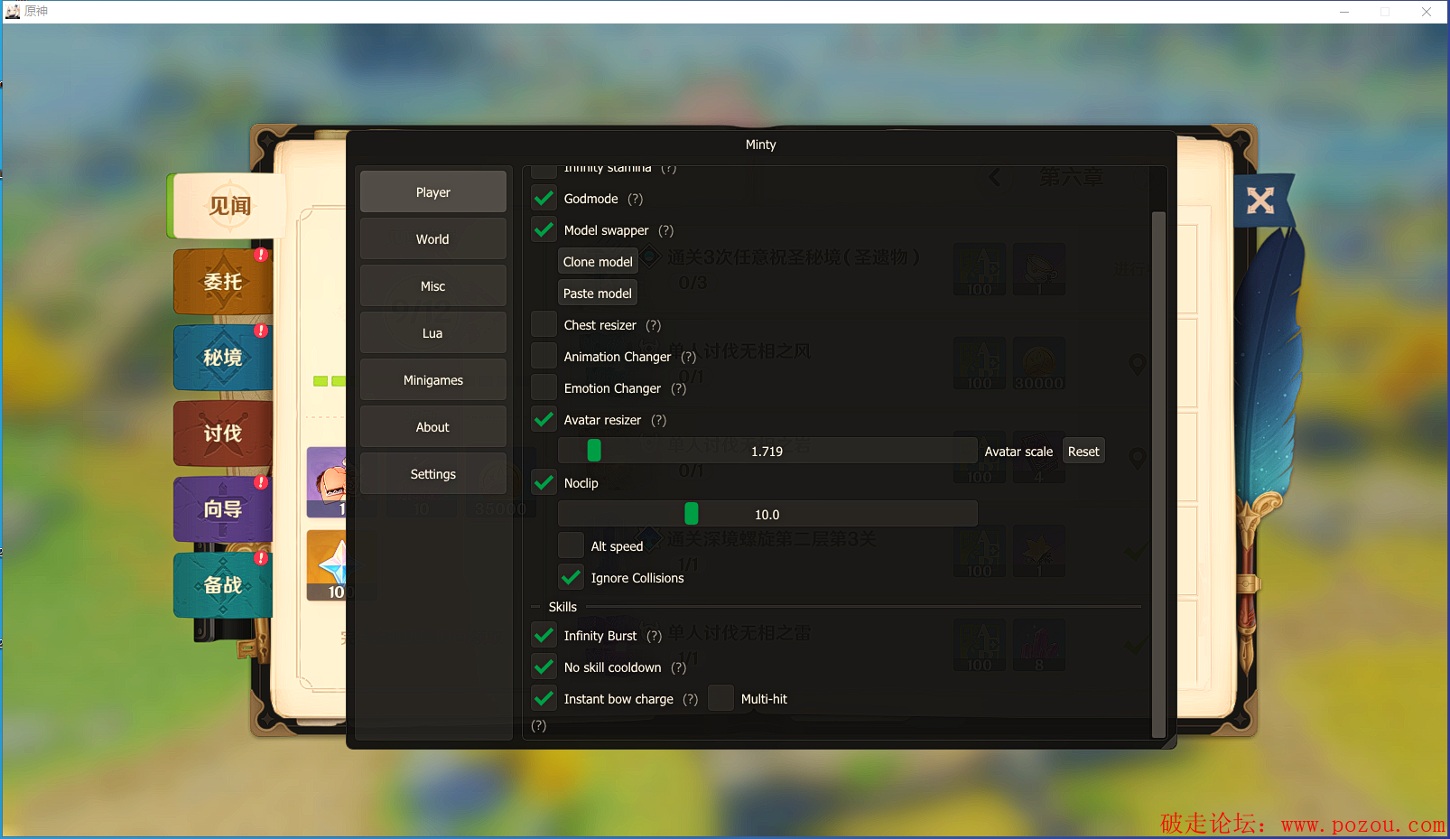Click the Clone model button

[598, 262]
